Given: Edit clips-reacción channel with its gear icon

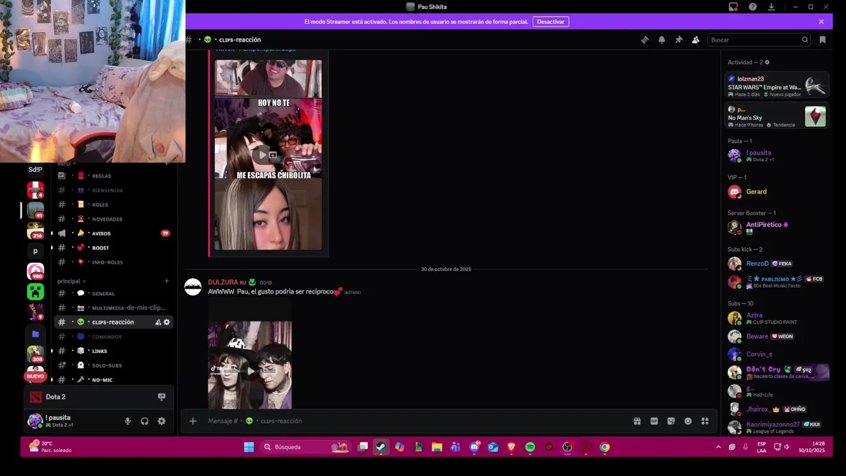Looking at the screenshot, I should tap(167, 322).
